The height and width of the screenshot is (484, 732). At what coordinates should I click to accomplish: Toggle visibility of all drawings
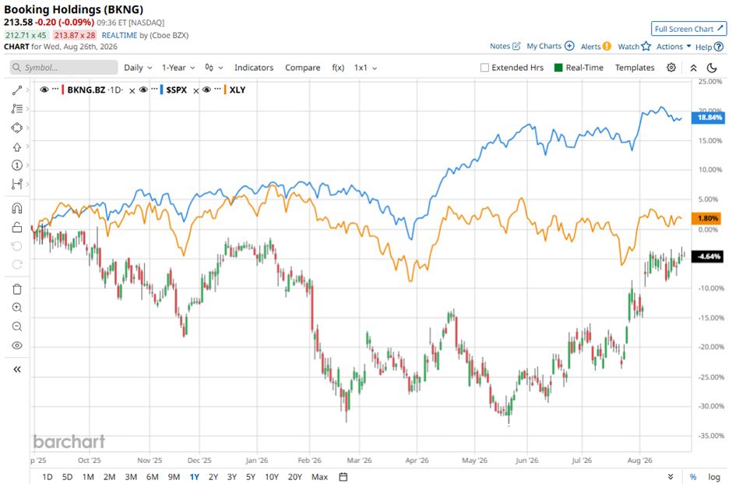(17, 346)
